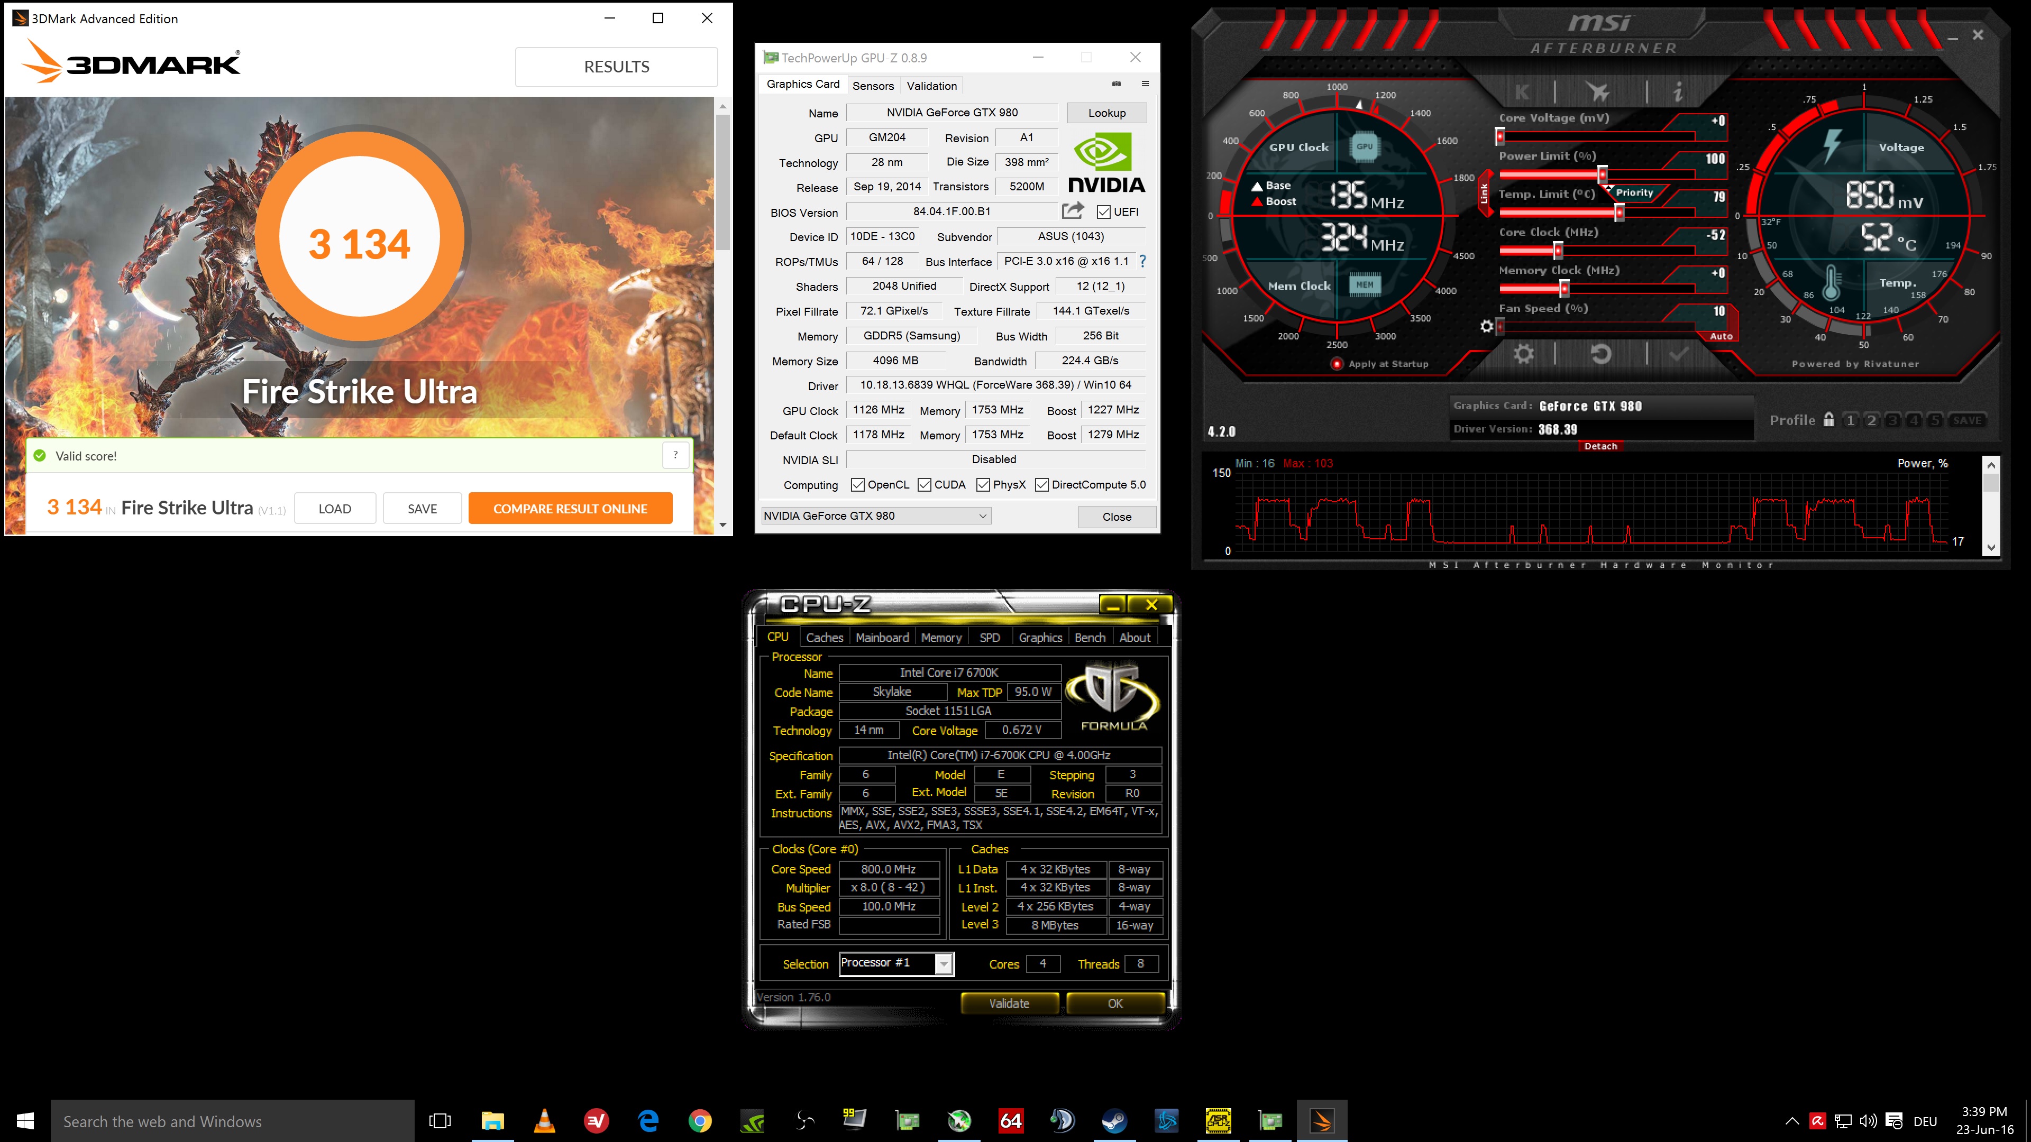Click the Lookup button in GPU-Z
Image resolution: width=2031 pixels, height=1142 pixels.
1106,113
